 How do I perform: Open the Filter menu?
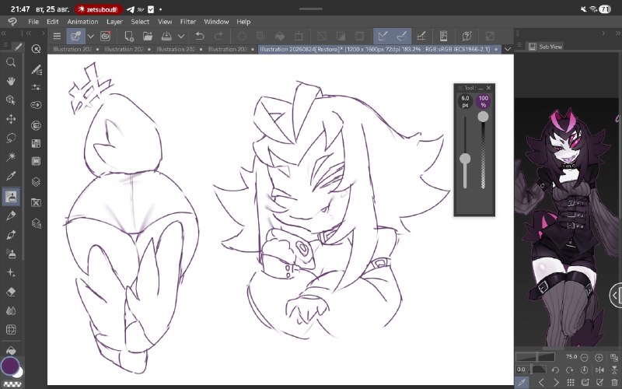click(x=188, y=22)
